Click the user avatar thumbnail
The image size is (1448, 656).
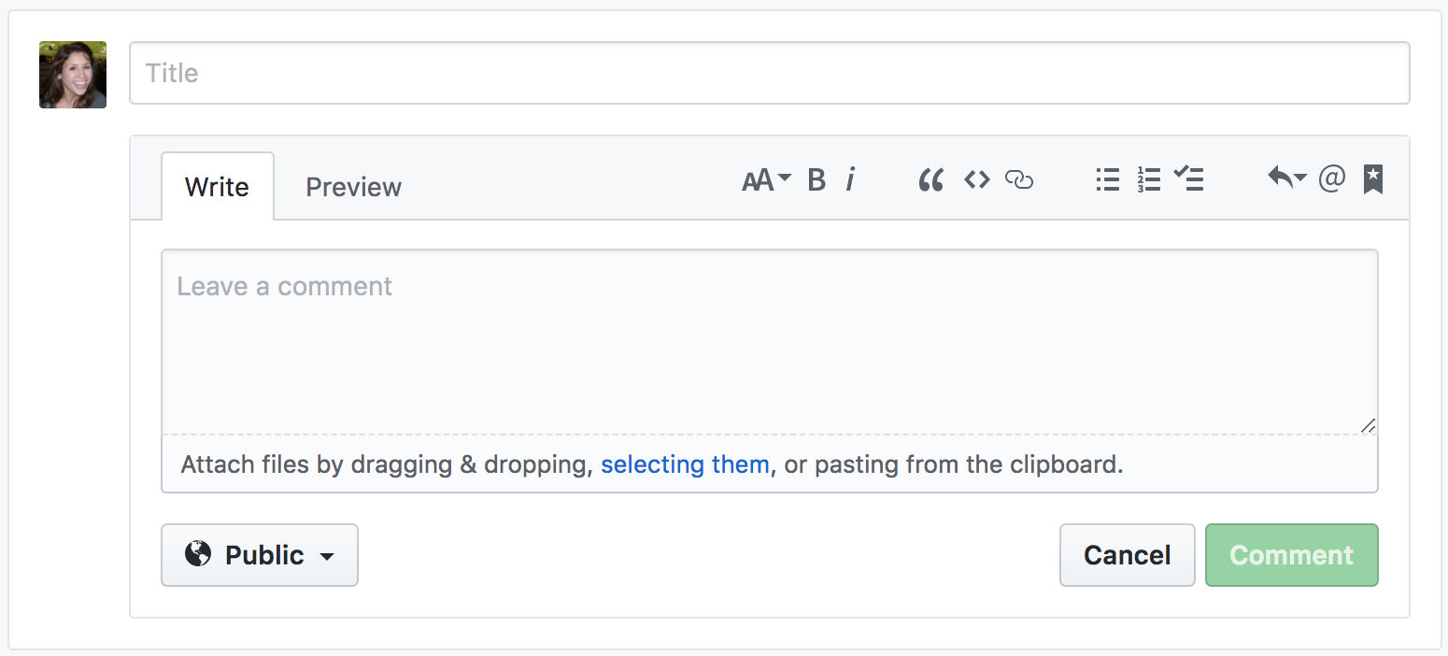[x=73, y=75]
